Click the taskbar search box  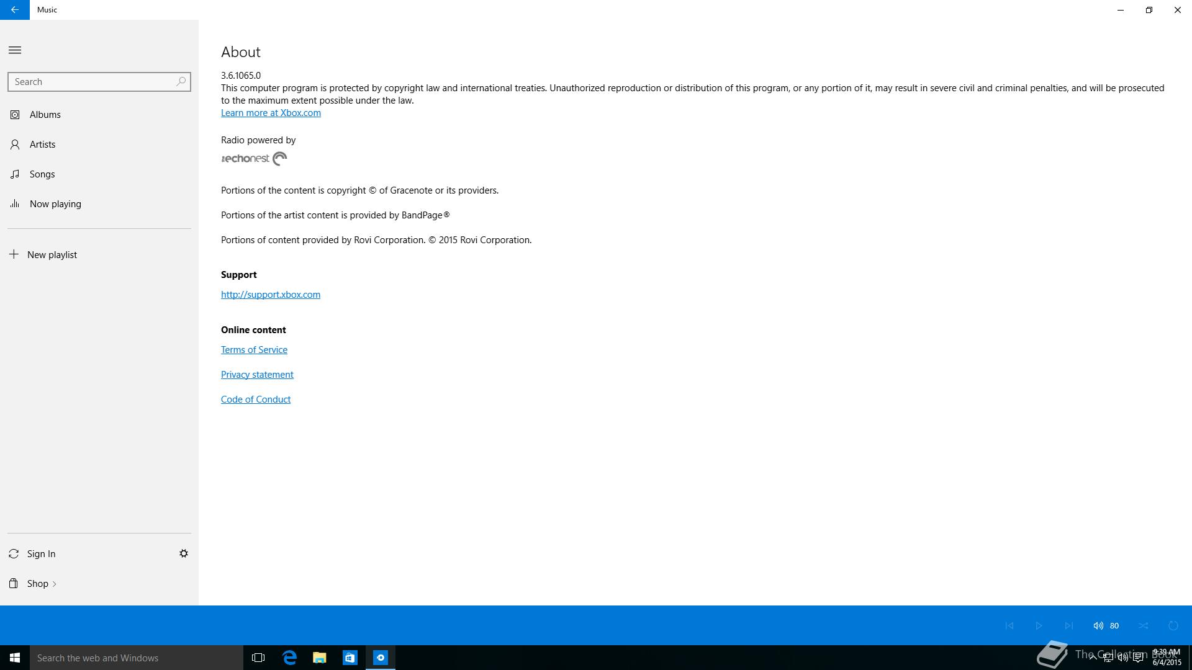[137, 658]
